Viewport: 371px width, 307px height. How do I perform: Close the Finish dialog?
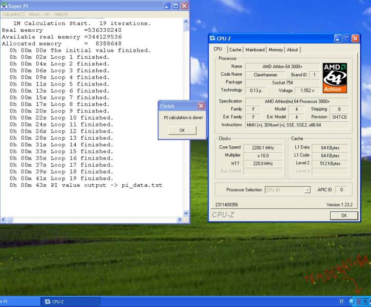201,106
